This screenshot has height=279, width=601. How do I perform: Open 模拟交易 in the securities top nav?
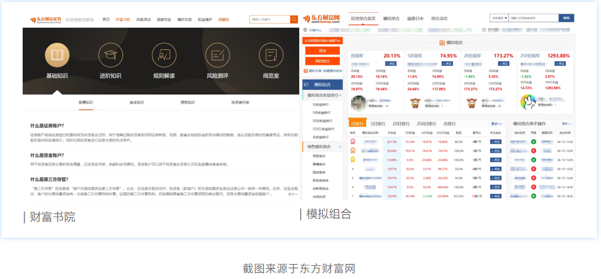coord(184,20)
